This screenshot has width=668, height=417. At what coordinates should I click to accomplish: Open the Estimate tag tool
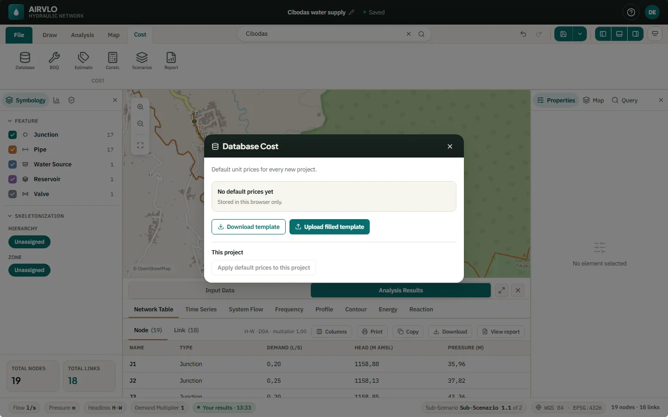(83, 61)
